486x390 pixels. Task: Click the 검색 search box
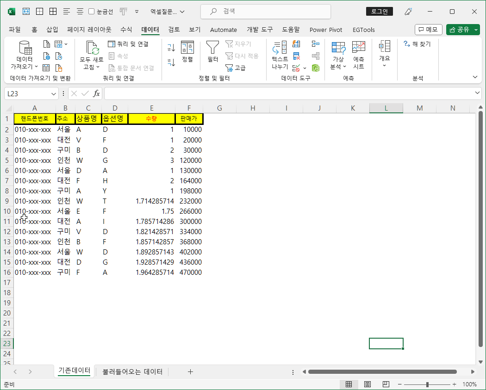pyautogui.click(x=266, y=12)
